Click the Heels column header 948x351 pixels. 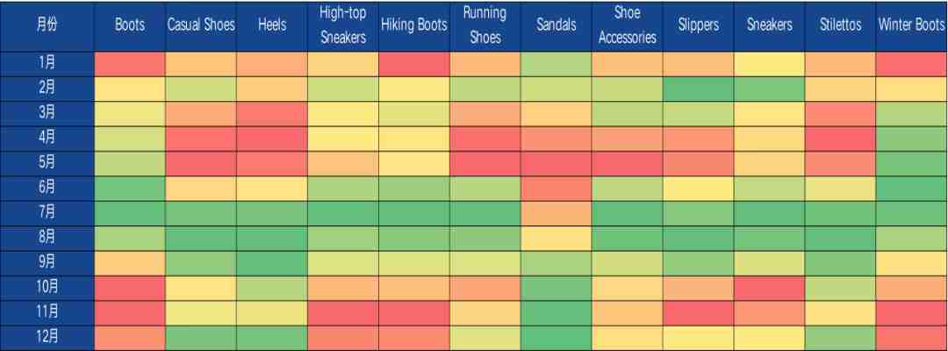[272, 26]
